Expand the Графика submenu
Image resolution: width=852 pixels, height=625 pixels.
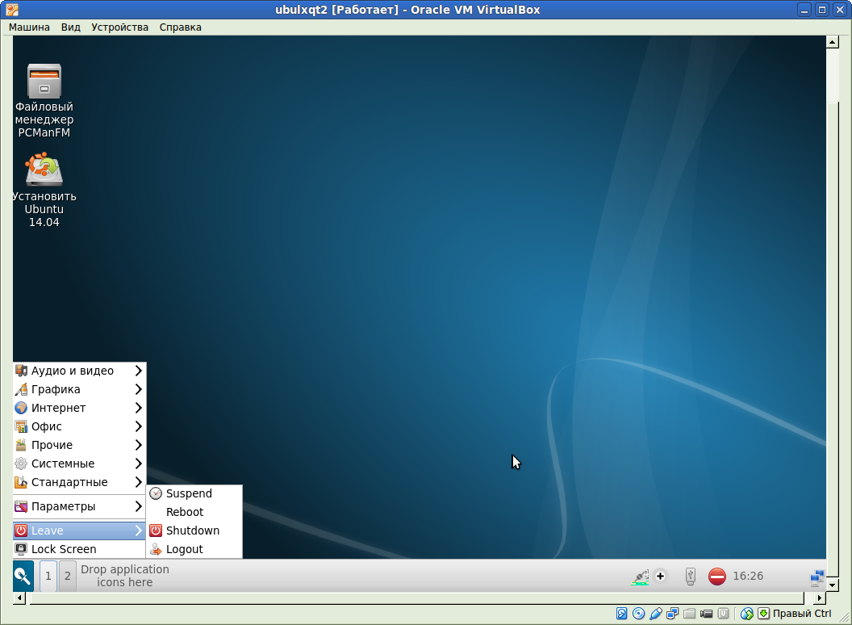pyautogui.click(x=79, y=389)
